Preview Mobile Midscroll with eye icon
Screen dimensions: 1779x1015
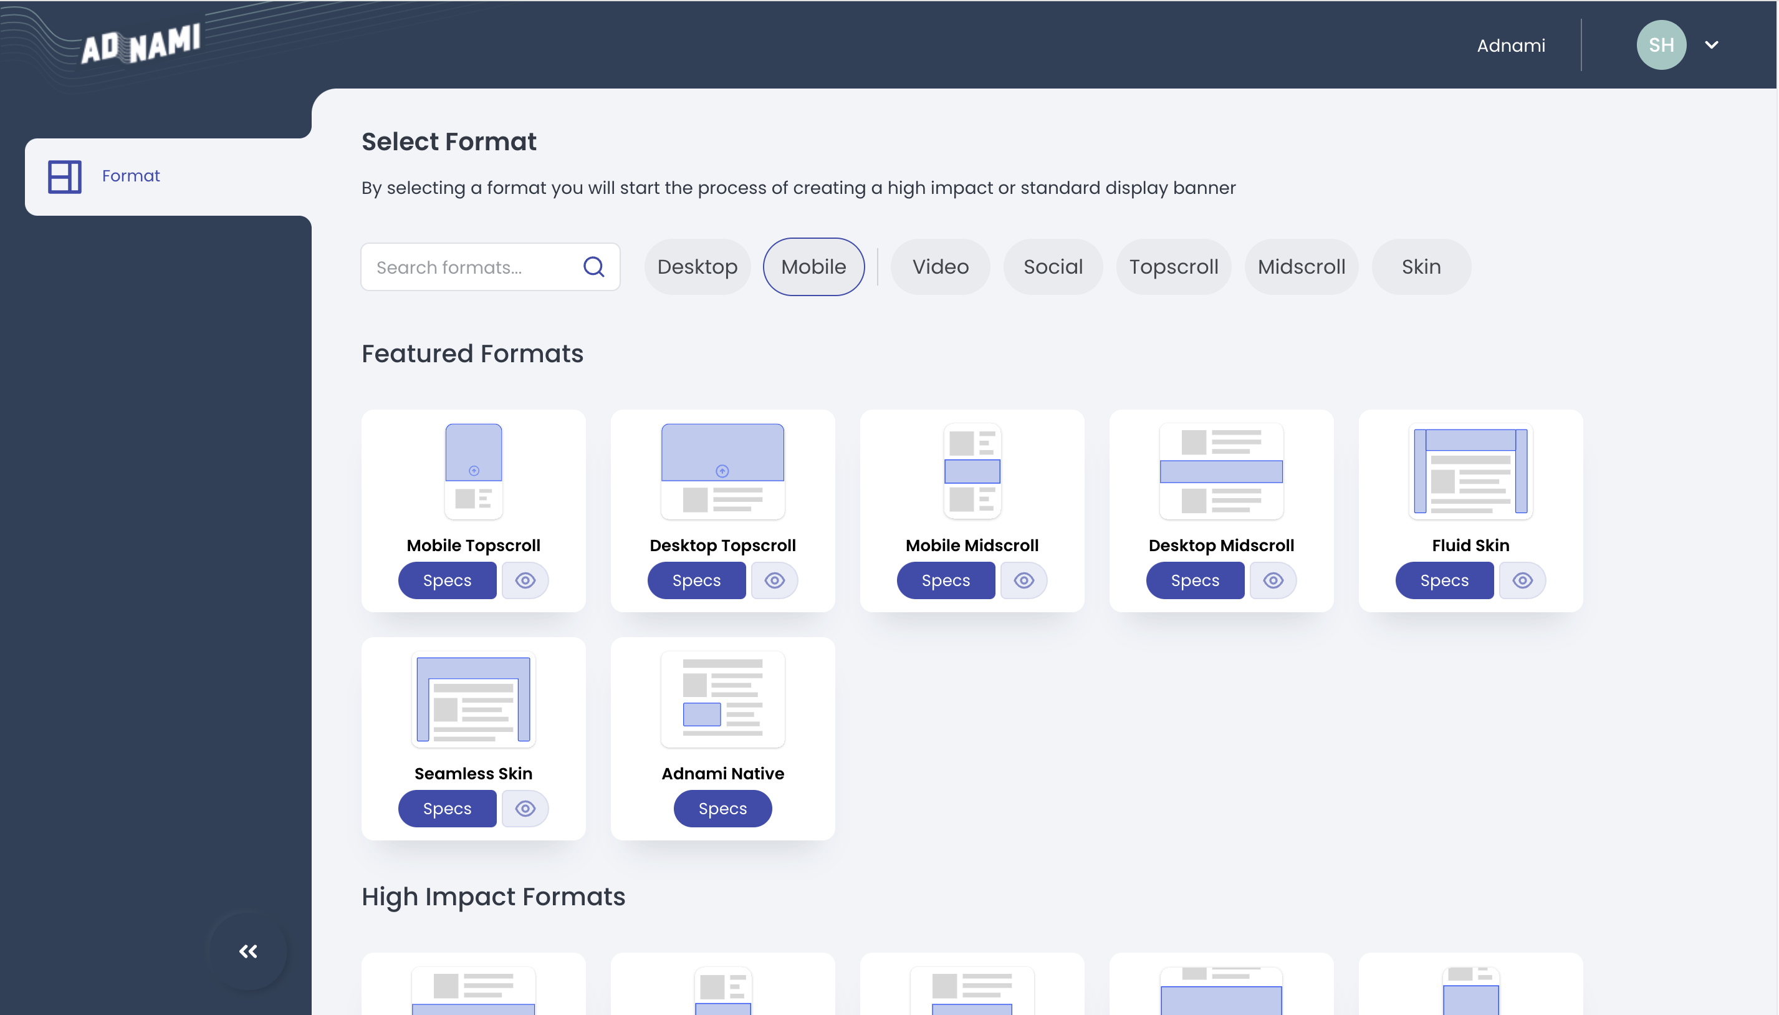tap(1024, 580)
